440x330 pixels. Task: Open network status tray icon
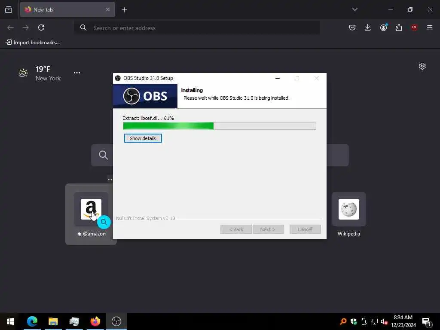click(x=374, y=321)
